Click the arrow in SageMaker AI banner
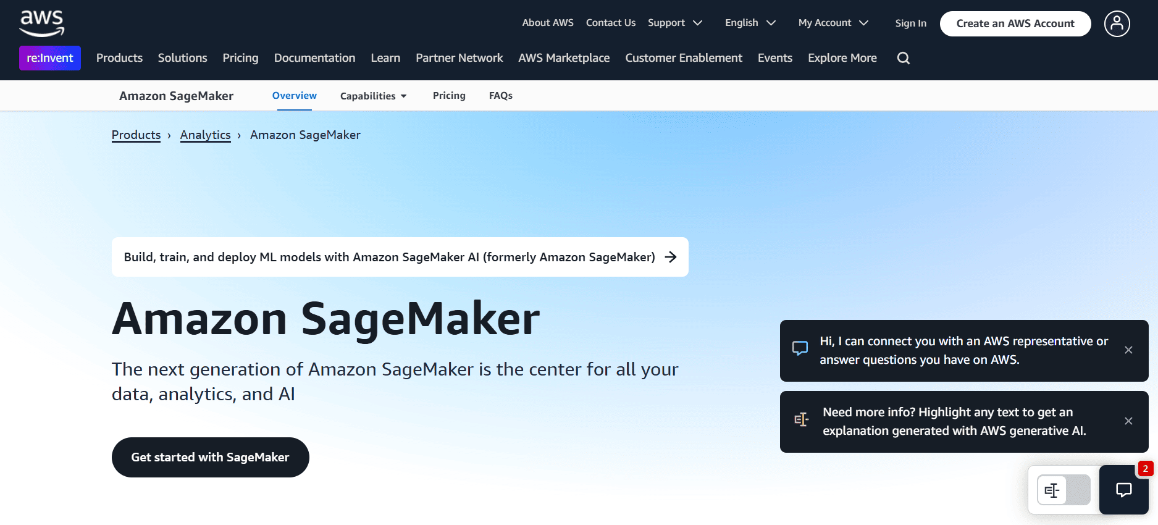Screen dimensions: 1158x525 pos(671,257)
